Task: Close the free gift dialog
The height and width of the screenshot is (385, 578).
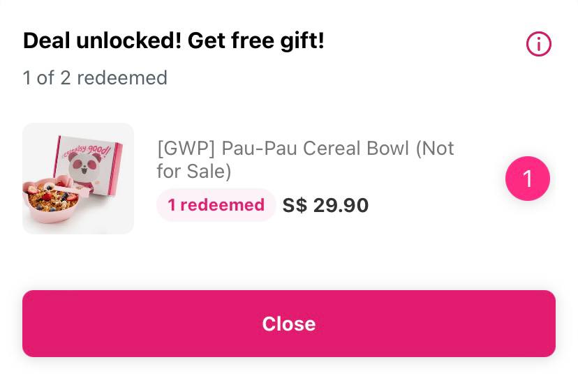Action: (289, 324)
